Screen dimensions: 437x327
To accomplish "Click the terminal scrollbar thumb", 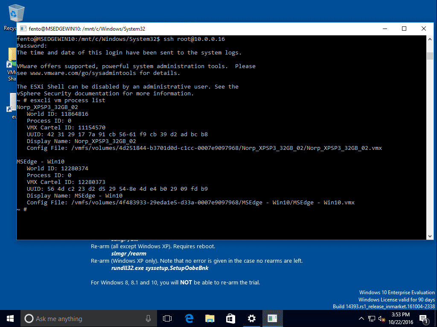I will click(x=430, y=56).
